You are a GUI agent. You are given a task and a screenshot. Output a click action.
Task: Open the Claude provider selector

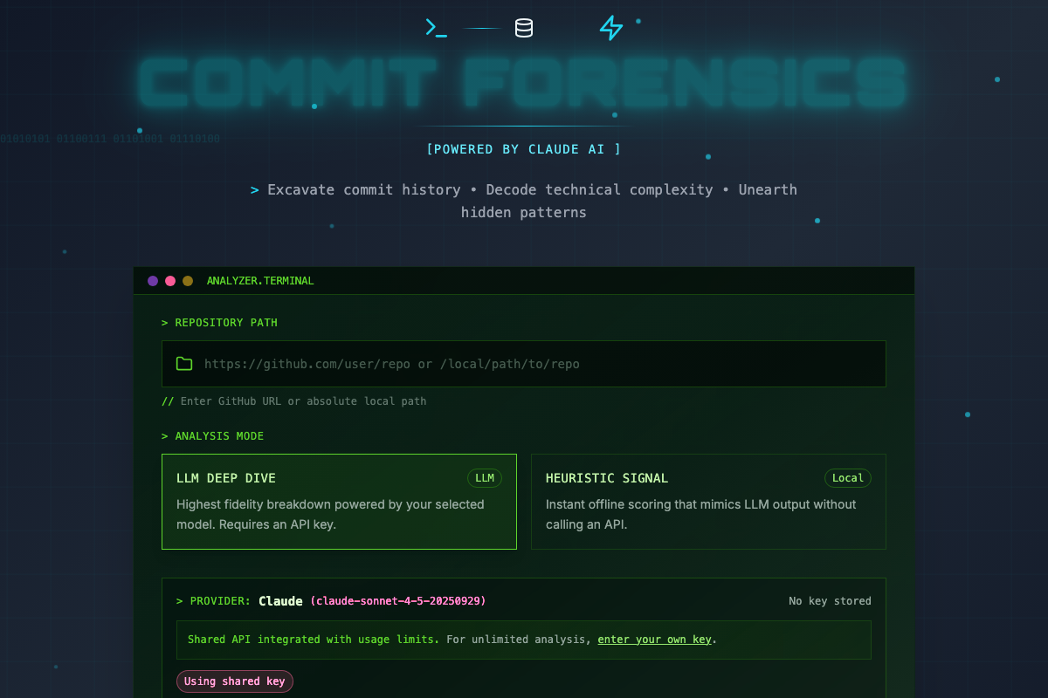pos(279,600)
